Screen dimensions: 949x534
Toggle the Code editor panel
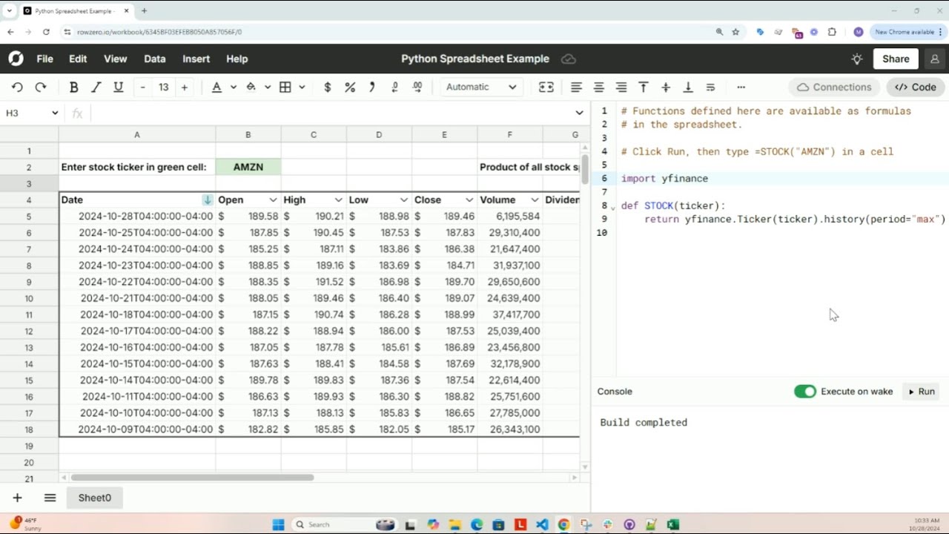point(916,88)
